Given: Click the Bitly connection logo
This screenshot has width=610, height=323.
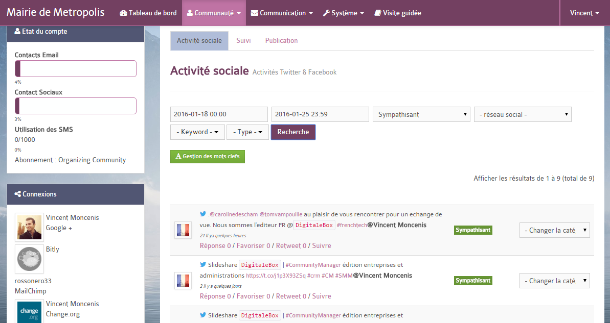Looking at the screenshot, I should pyautogui.click(x=29, y=259).
